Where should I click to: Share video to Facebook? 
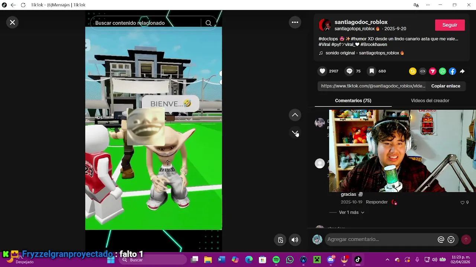452,71
